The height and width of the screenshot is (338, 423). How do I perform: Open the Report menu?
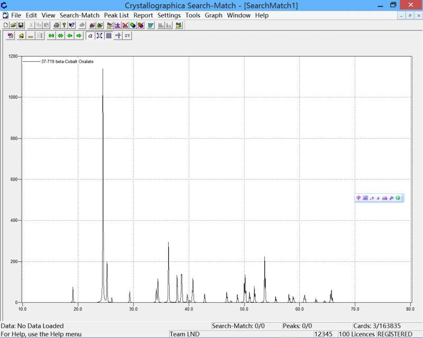pos(143,15)
